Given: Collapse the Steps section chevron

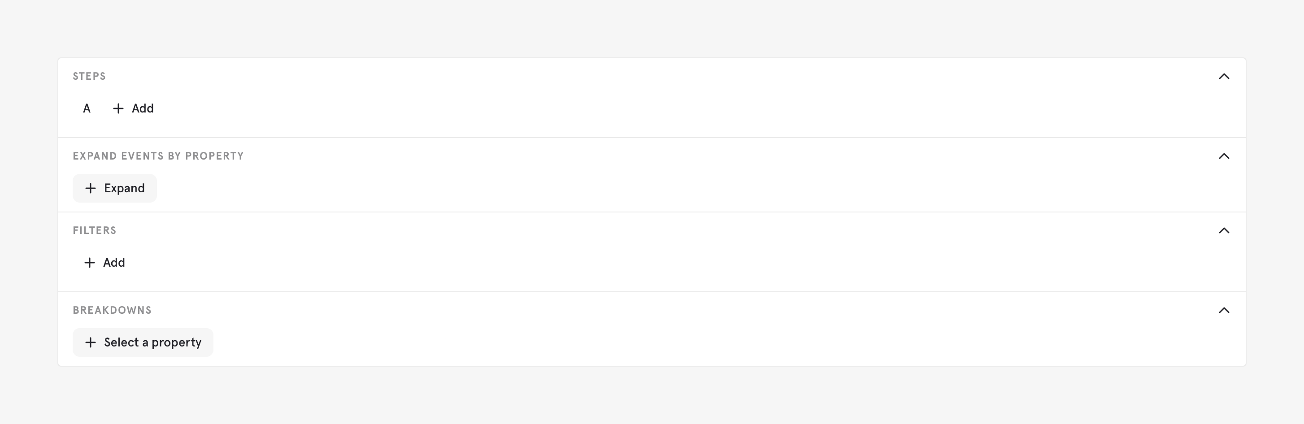Looking at the screenshot, I should pos(1224,76).
